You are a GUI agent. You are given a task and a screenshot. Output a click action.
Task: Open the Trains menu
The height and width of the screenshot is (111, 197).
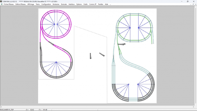click(38, 4)
